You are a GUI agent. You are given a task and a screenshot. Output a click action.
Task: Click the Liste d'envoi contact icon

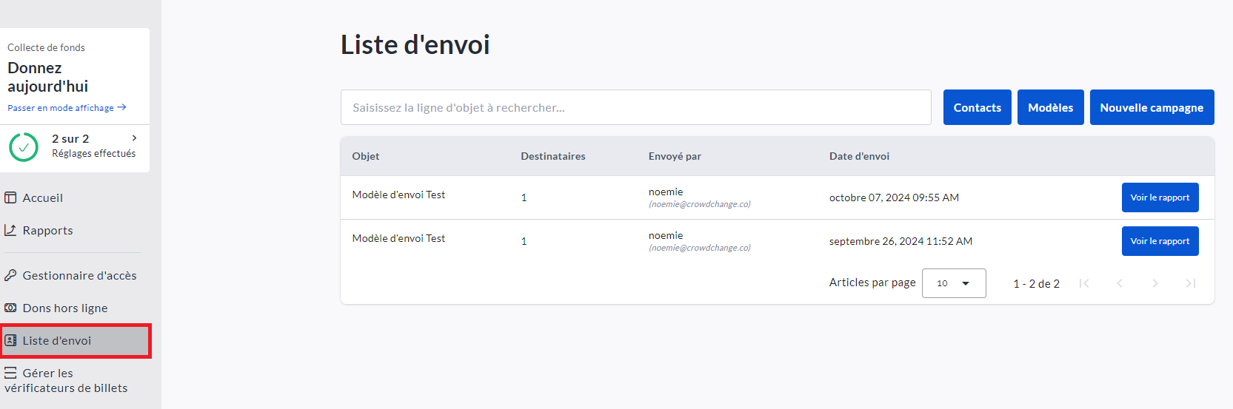[x=10, y=340]
